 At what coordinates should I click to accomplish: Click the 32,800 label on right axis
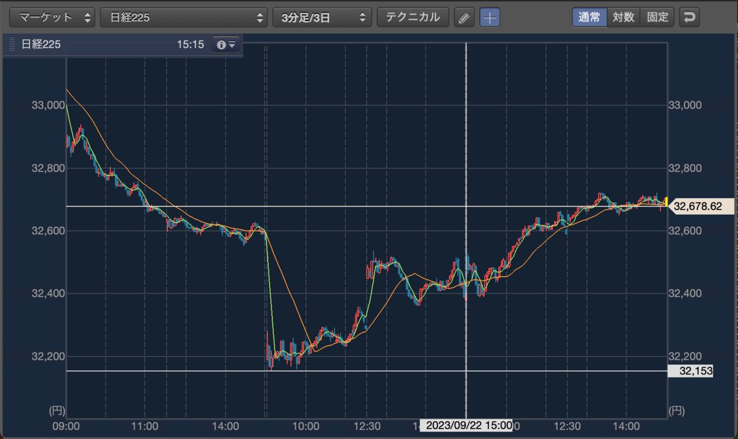coord(684,168)
